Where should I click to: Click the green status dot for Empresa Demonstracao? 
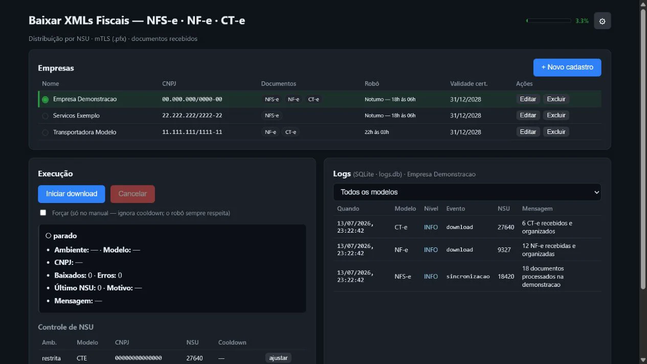(46, 99)
